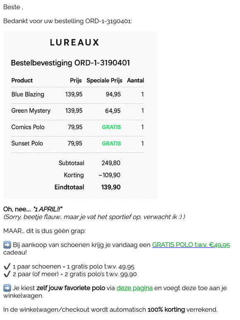Click the green GRATIS for Comics Polo
This screenshot has height=320, width=240.
pyautogui.click(x=111, y=127)
